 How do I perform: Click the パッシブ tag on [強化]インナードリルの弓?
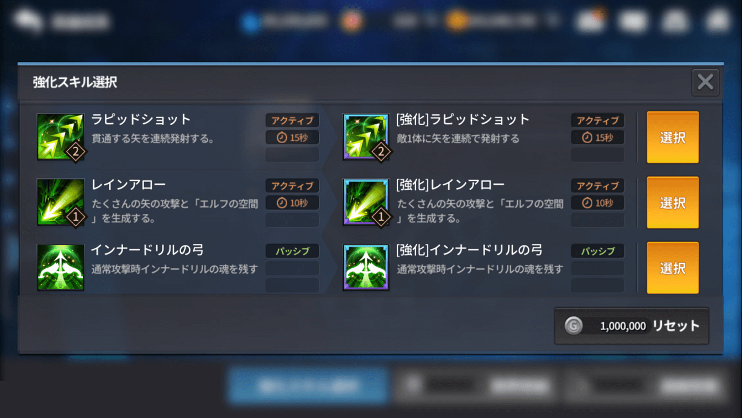point(598,251)
